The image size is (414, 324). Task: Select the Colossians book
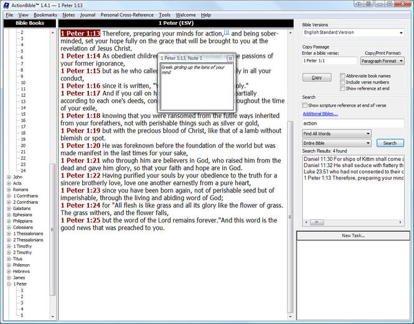coord(23,227)
